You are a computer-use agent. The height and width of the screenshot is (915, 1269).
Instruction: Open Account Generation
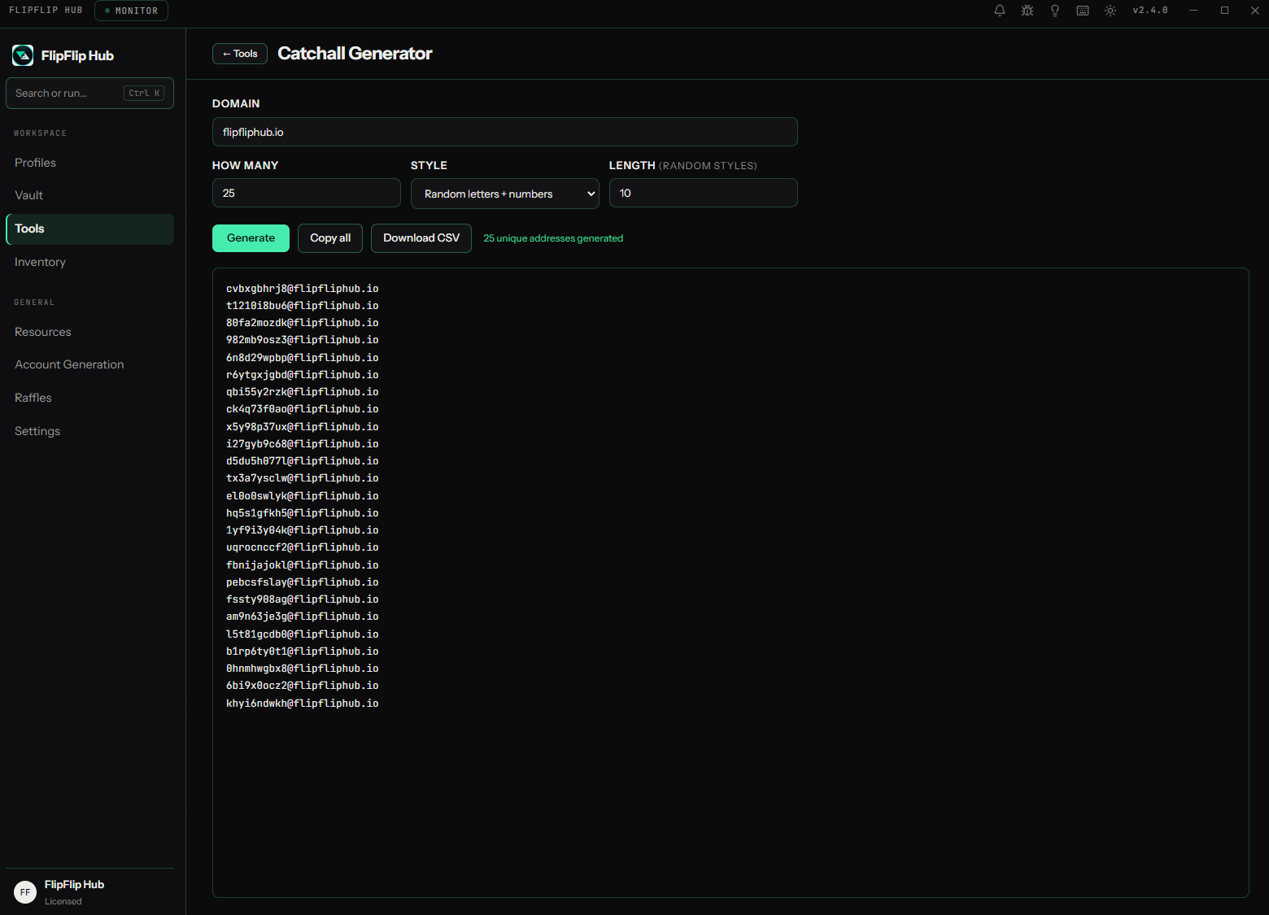pyautogui.click(x=89, y=364)
